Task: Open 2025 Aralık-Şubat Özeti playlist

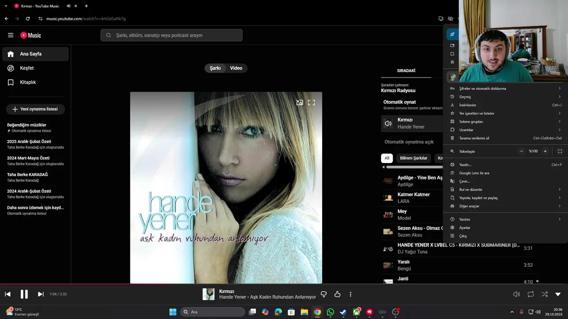Action: [x=35, y=144]
